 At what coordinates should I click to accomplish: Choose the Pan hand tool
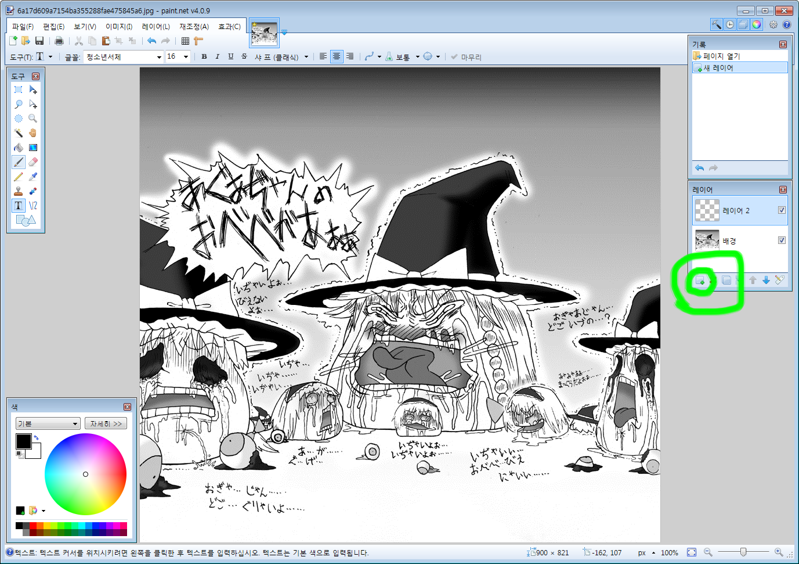(33, 133)
